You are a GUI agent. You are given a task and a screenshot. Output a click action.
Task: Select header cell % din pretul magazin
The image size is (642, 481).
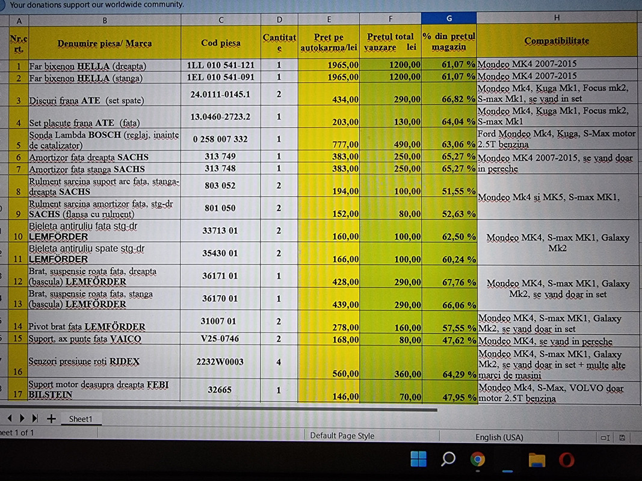click(449, 41)
